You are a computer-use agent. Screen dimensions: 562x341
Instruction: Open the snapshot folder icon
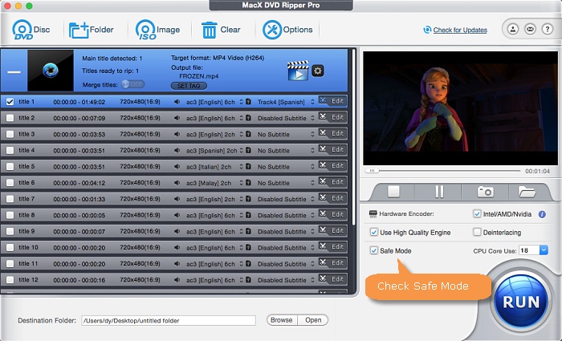(x=527, y=192)
